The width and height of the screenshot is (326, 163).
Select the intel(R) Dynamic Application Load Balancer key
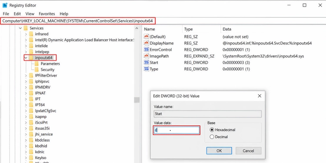[x=84, y=40]
